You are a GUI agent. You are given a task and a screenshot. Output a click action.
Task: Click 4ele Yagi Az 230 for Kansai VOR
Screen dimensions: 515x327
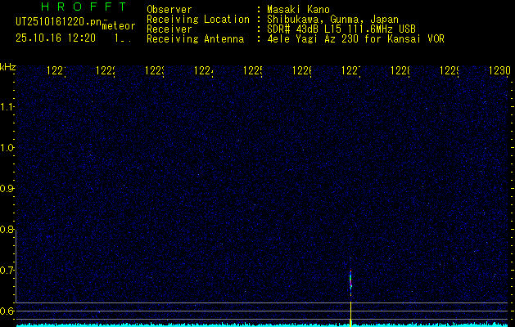tap(355, 39)
